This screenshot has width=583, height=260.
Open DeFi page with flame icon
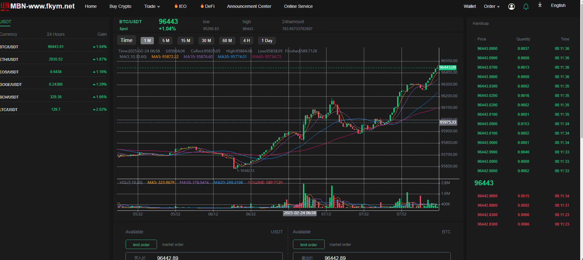[208, 6]
